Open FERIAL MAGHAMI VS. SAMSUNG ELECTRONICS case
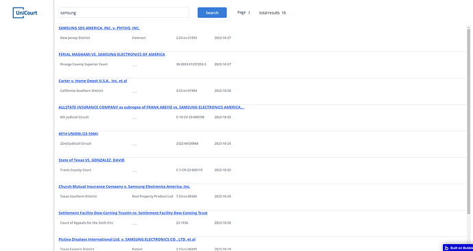 coord(112,55)
